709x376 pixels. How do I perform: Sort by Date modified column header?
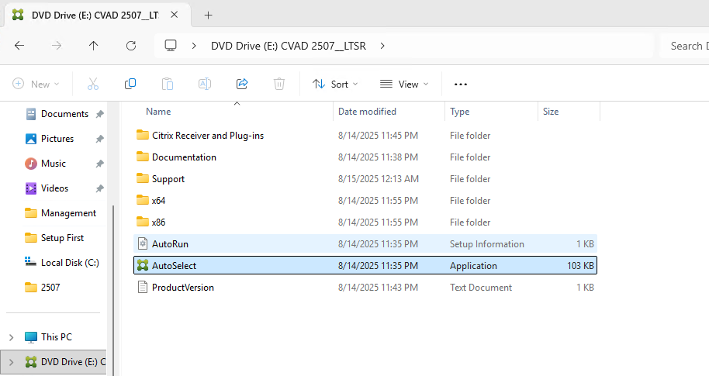click(x=367, y=112)
